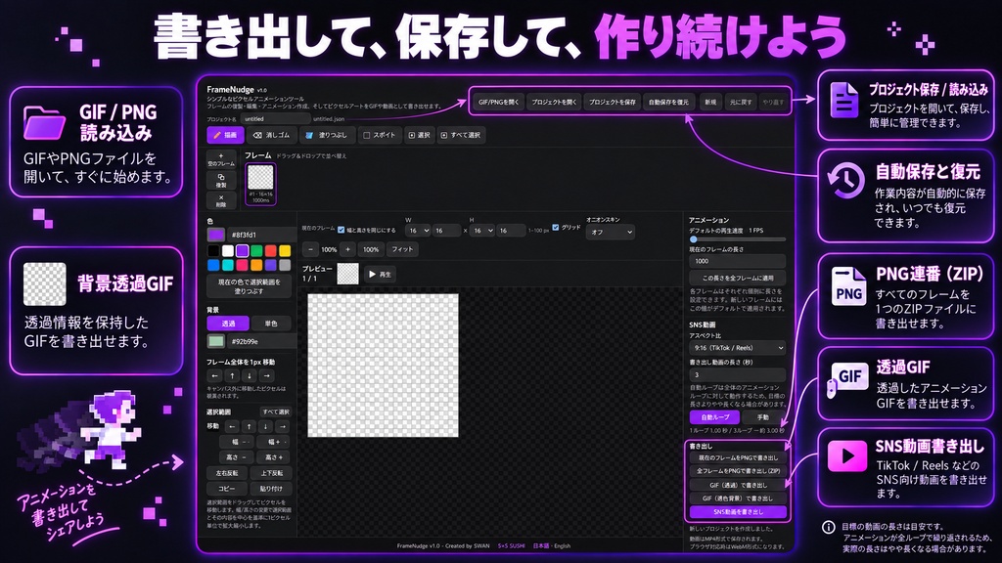Expand the アスペクト比 aspect ratio dropdown
This screenshot has height=563, width=1002.
[x=738, y=348]
